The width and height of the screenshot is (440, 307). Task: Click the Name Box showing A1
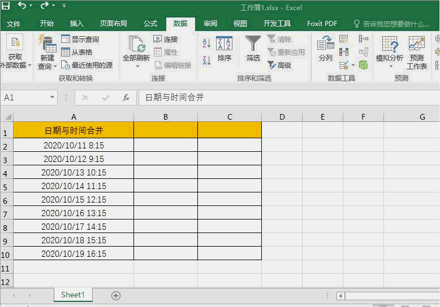click(x=25, y=98)
